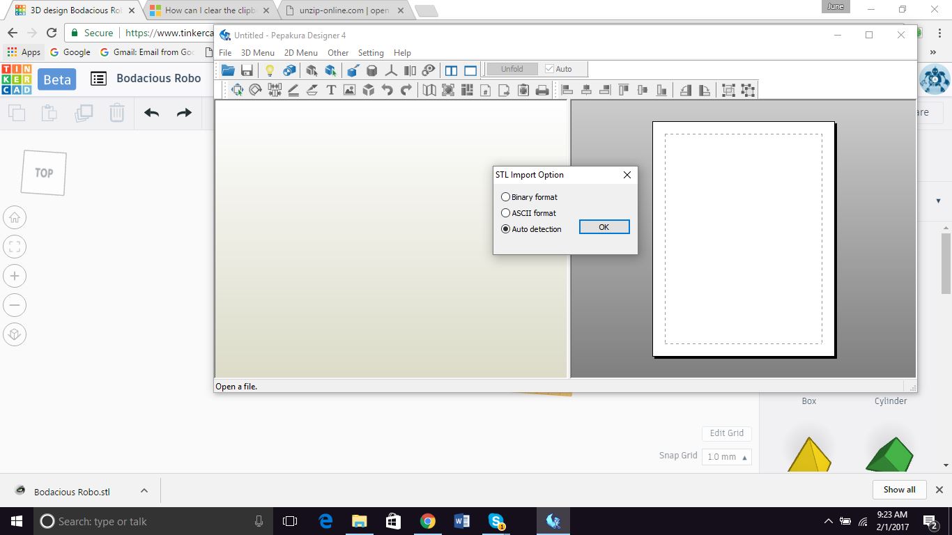952x535 pixels.
Task: Click the Open file folder icon in Pepakura
Action: click(228, 70)
